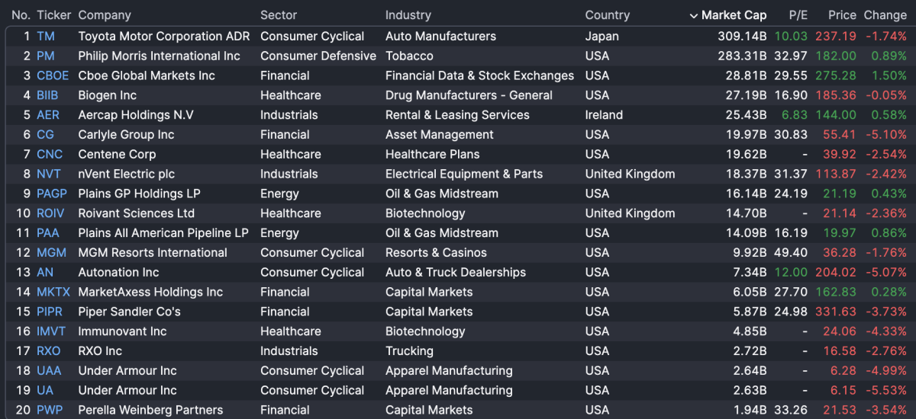
Task: Open the TM ticker link
Action: pos(46,37)
